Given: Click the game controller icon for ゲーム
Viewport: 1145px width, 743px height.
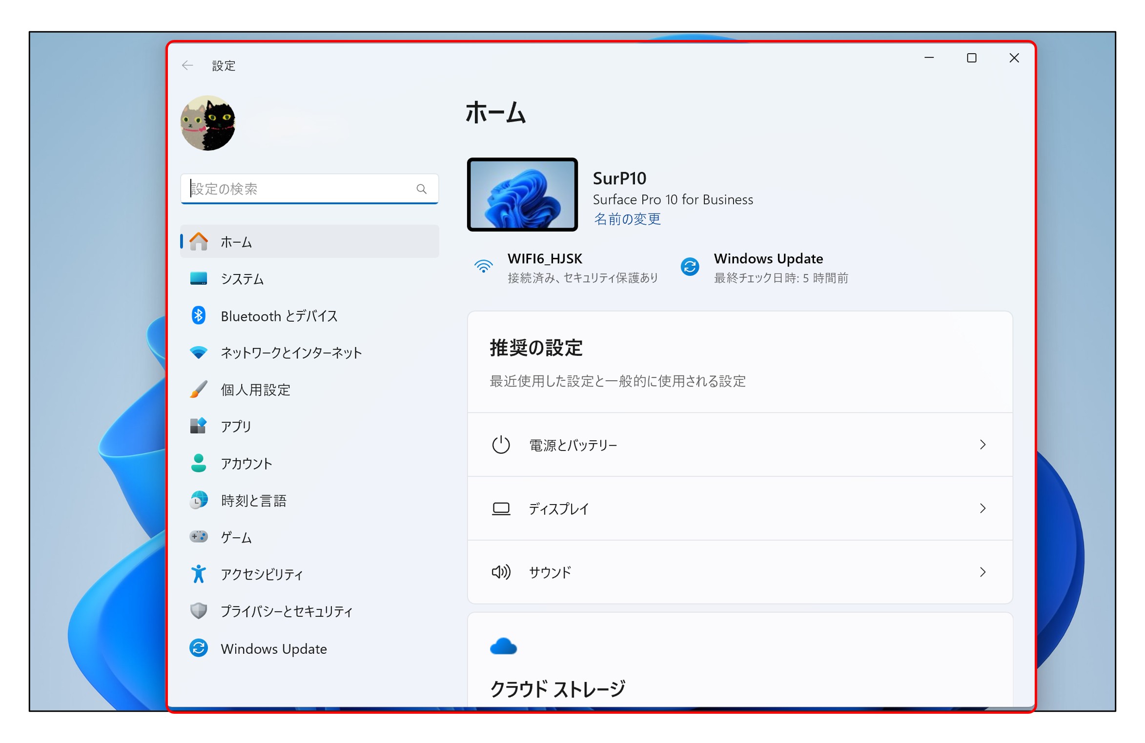Looking at the screenshot, I should pyautogui.click(x=198, y=537).
